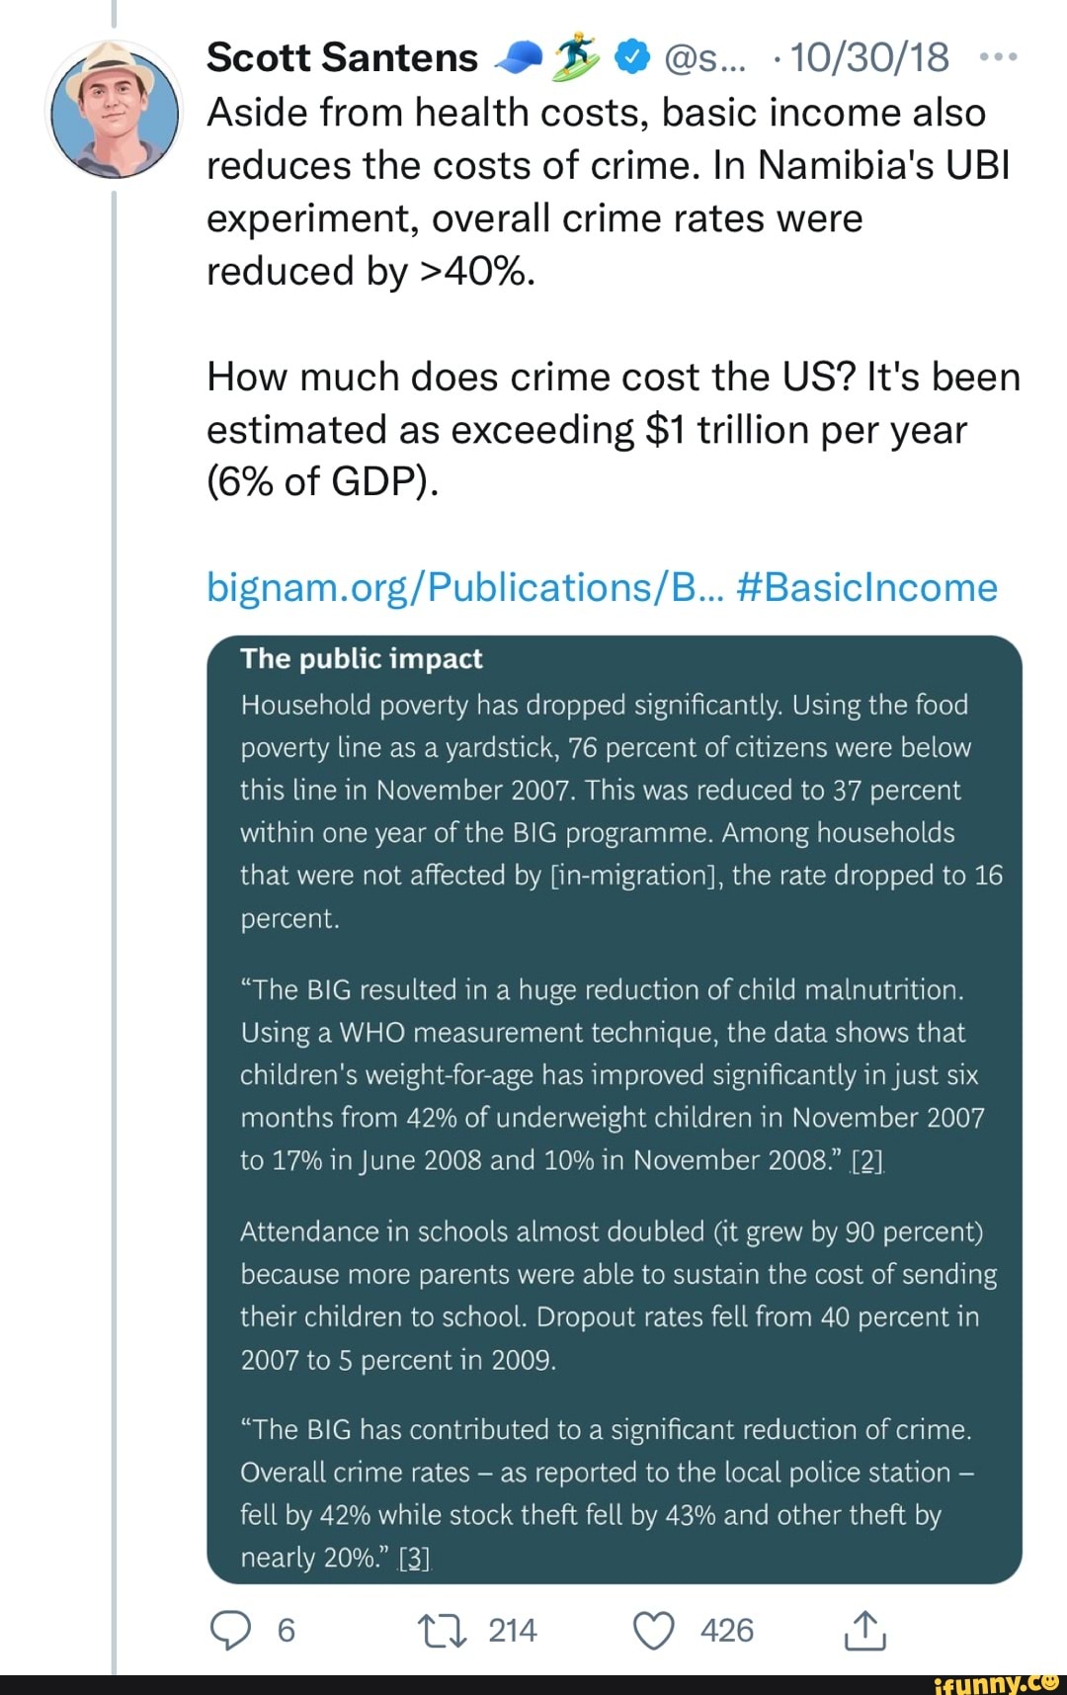
Task: View the 426 likes count
Action: (727, 1630)
